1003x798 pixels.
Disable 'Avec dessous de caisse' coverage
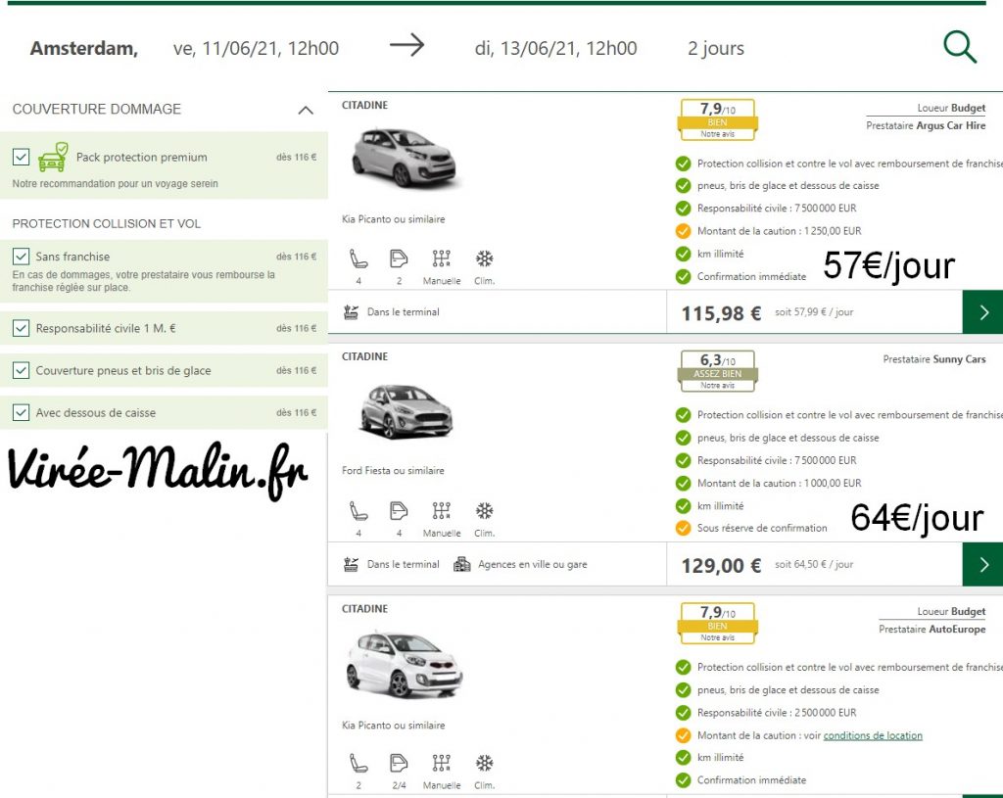click(x=21, y=412)
